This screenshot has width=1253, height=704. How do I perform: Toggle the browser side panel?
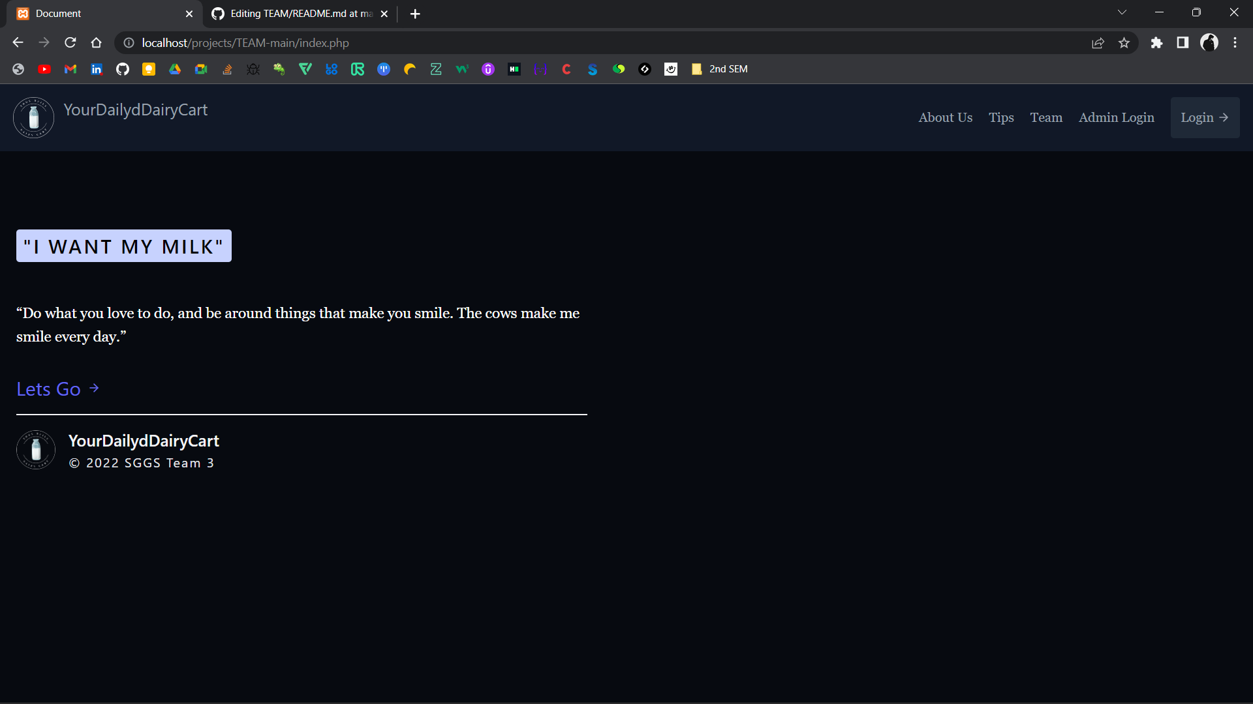click(x=1183, y=43)
